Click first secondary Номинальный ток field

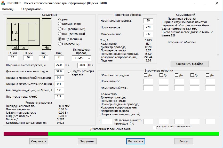tap(148, 88)
